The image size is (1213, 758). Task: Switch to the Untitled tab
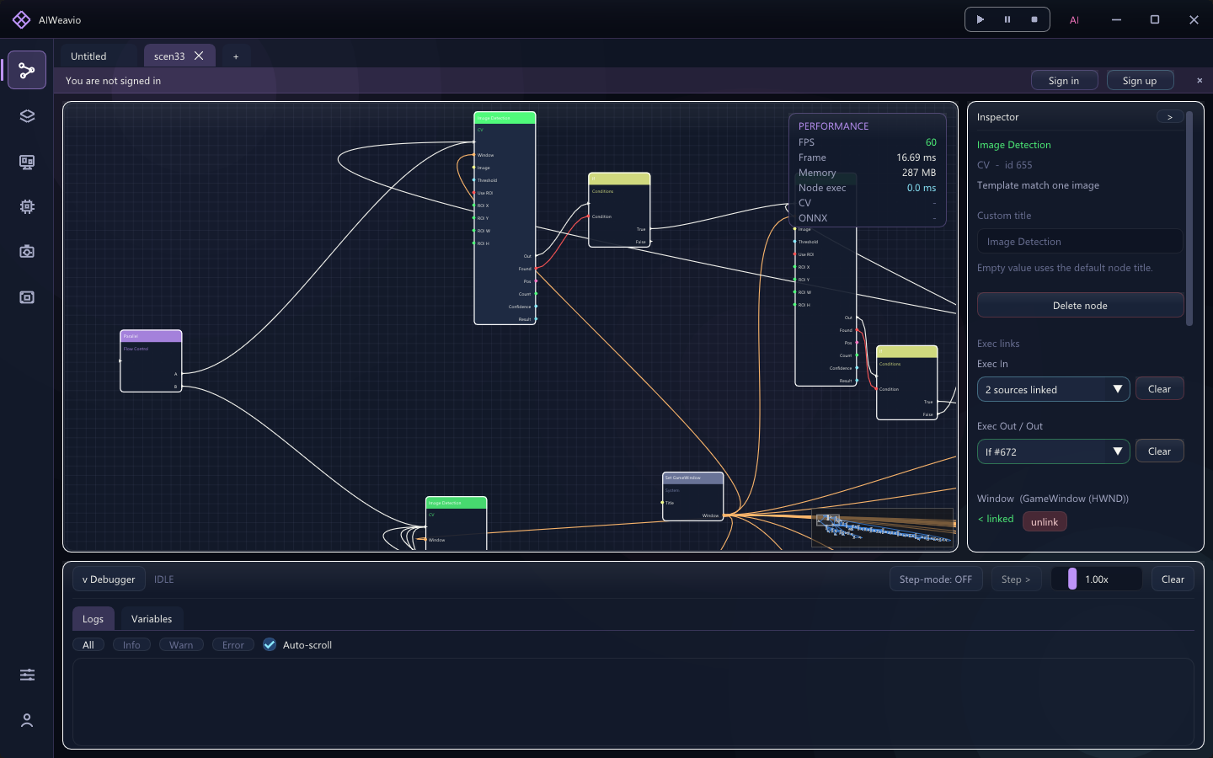click(88, 56)
